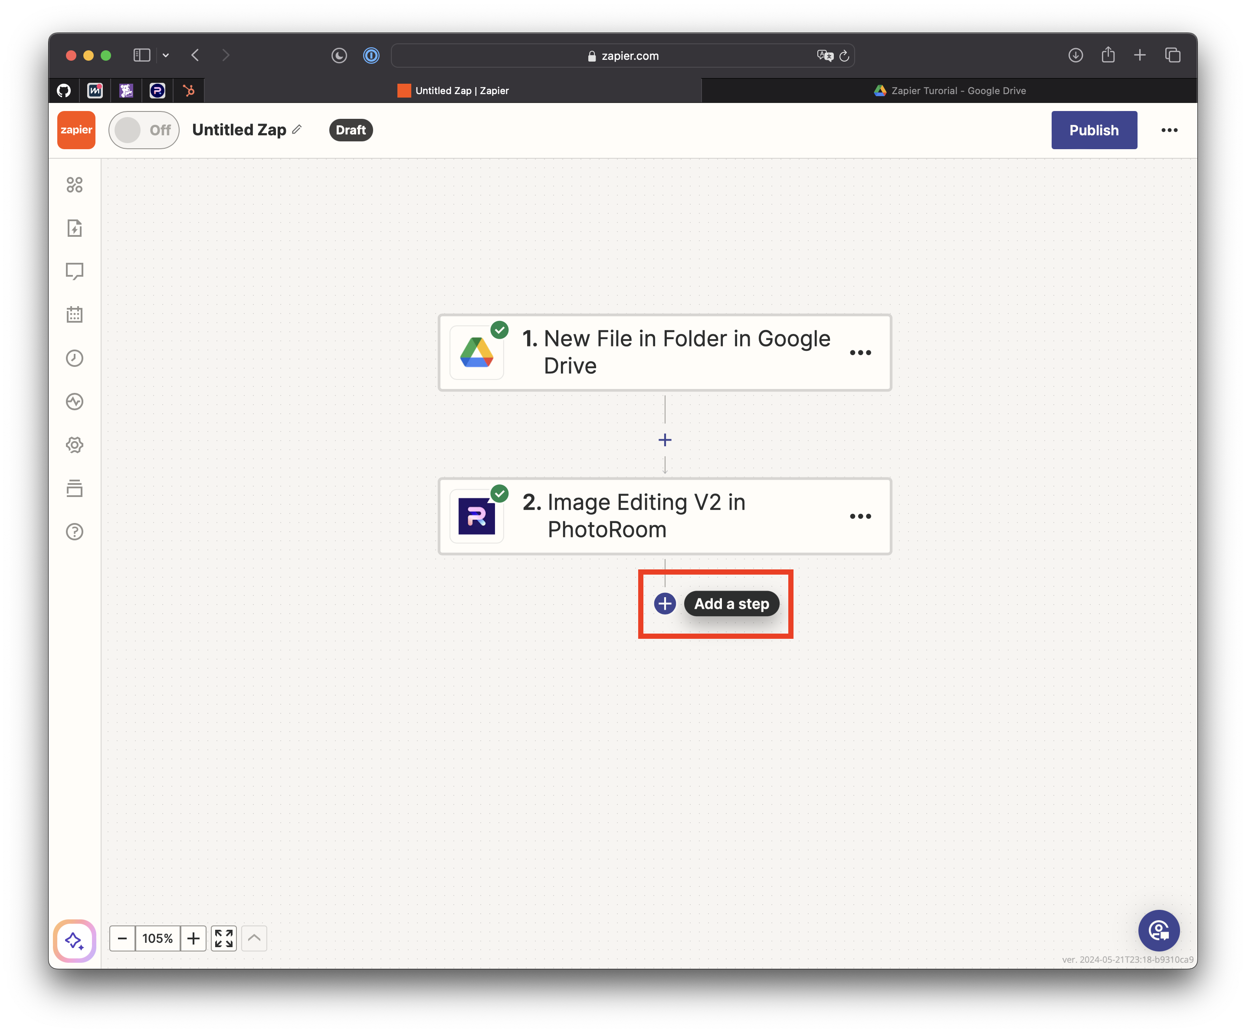
Task: Open the history clock icon in sidebar
Action: coord(75,358)
